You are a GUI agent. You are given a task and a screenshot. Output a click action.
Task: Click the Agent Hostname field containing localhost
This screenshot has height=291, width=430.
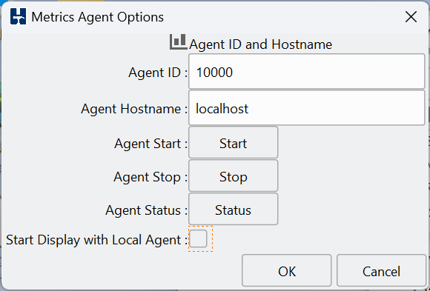click(x=307, y=107)
